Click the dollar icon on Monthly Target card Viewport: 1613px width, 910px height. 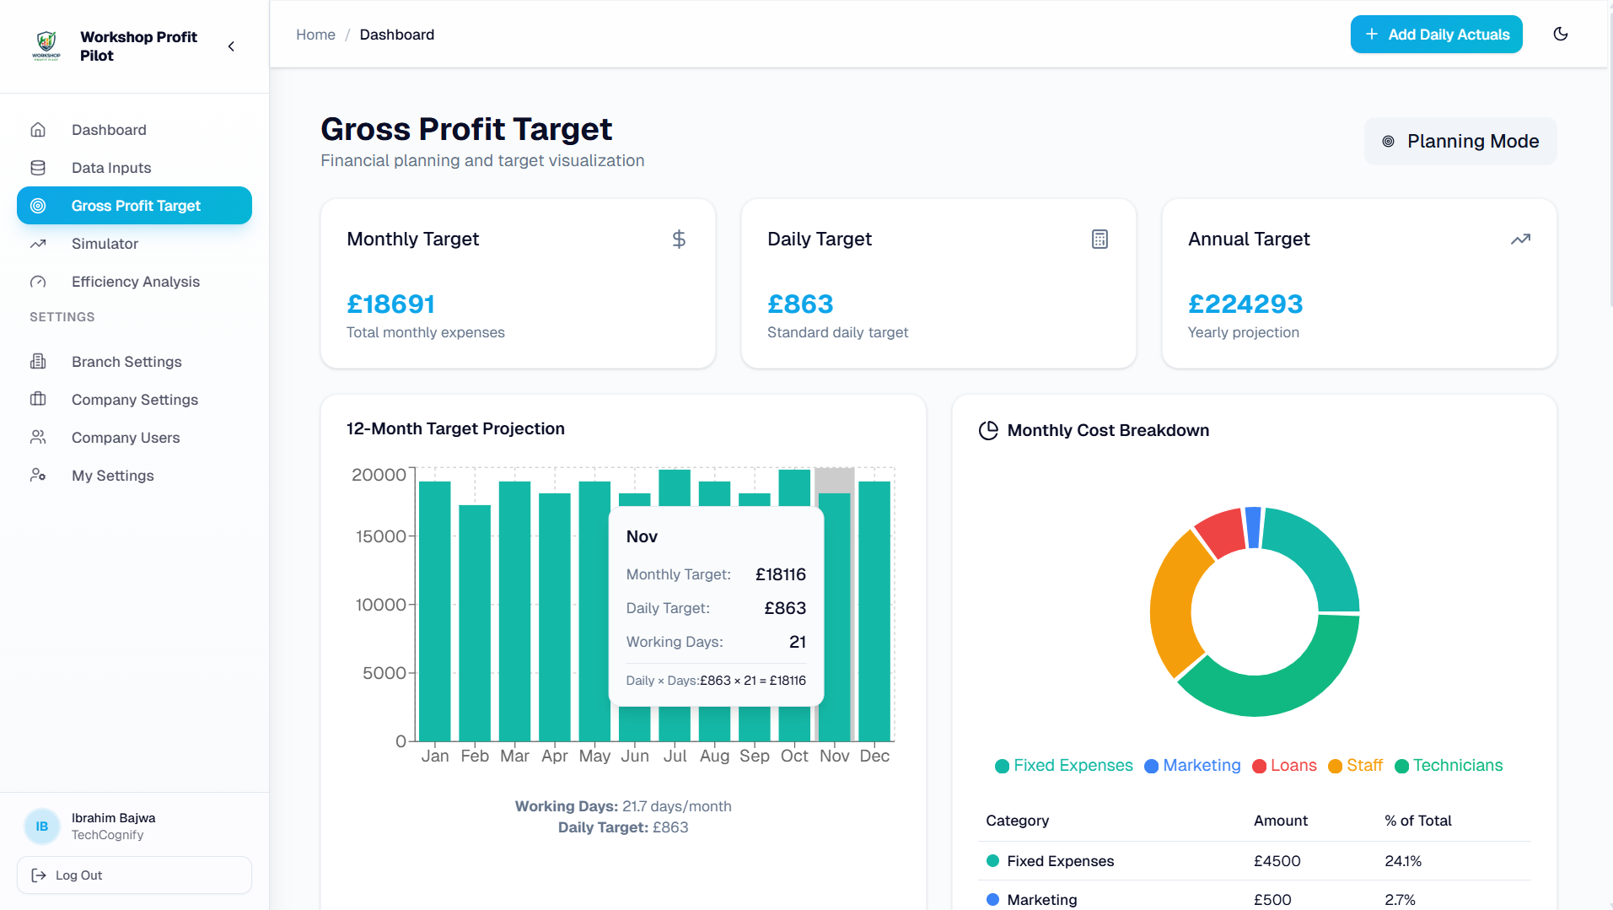click(679, 240)
